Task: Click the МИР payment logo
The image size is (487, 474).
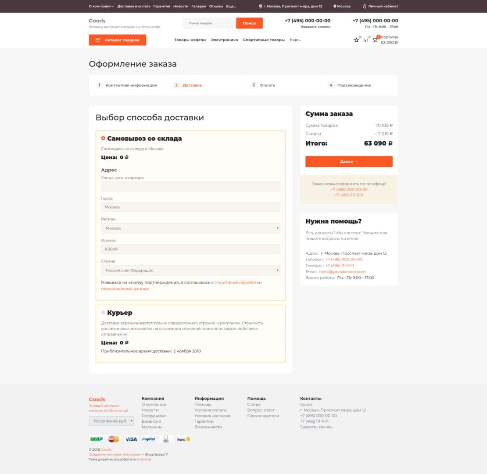Action: click(x=96, y=439)
